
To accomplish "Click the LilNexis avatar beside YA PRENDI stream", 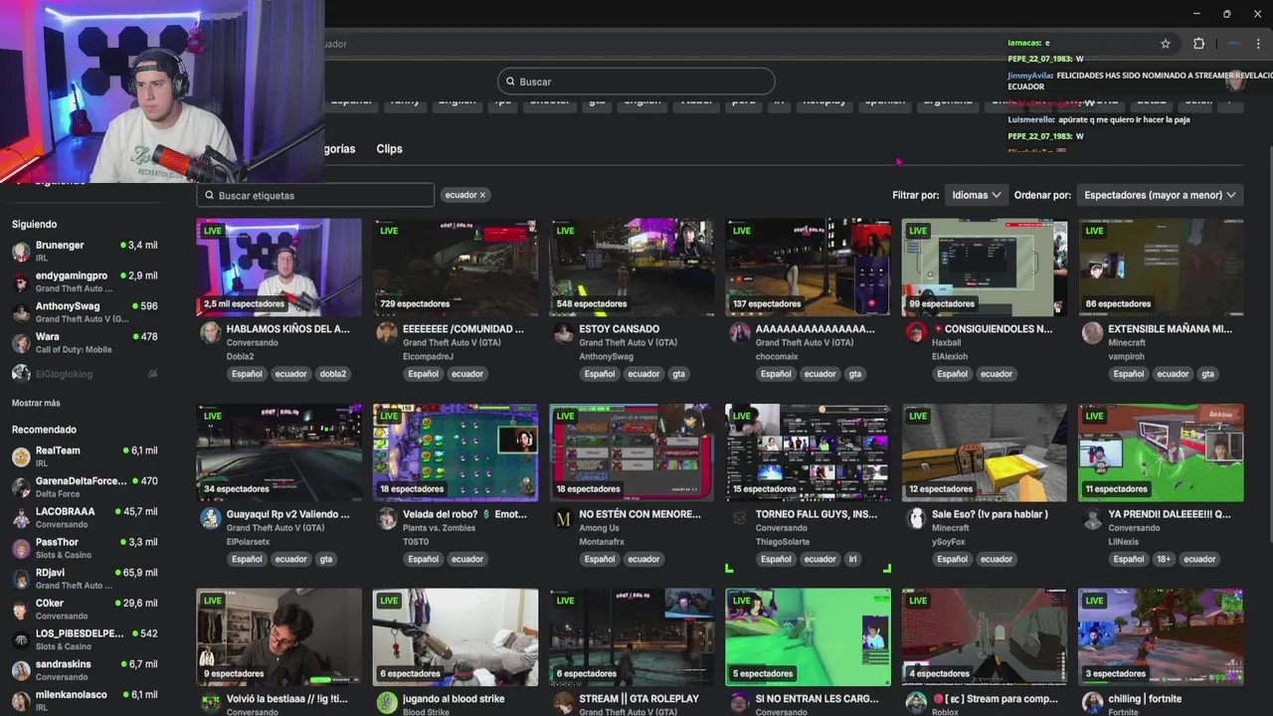I will [1092, 518].
